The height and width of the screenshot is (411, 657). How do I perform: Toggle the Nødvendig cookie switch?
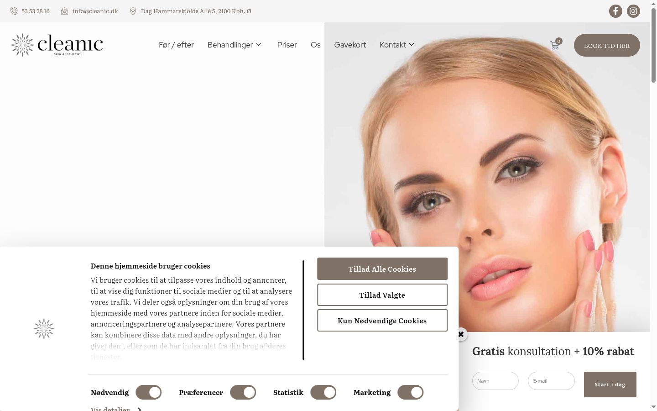[149, 392]
